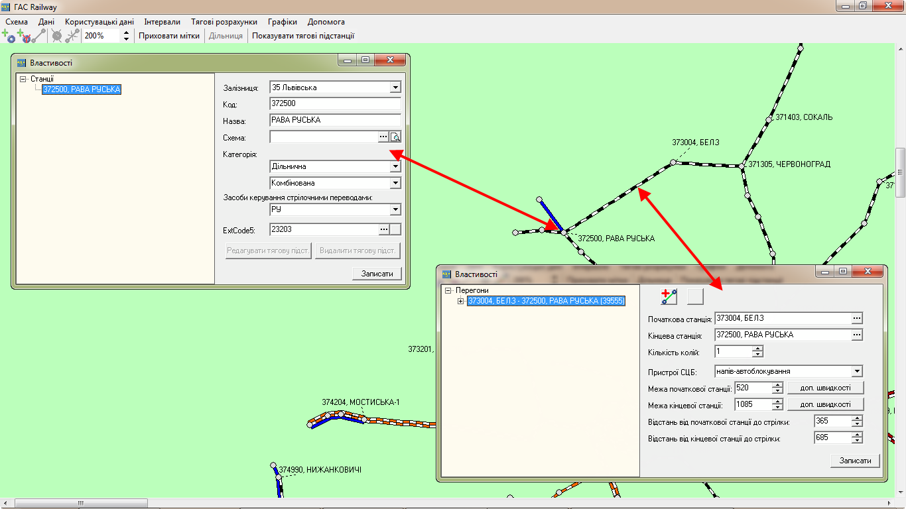Click the add station toolbar icon
This screenshot has width=906, height=509.
[8, 36]
